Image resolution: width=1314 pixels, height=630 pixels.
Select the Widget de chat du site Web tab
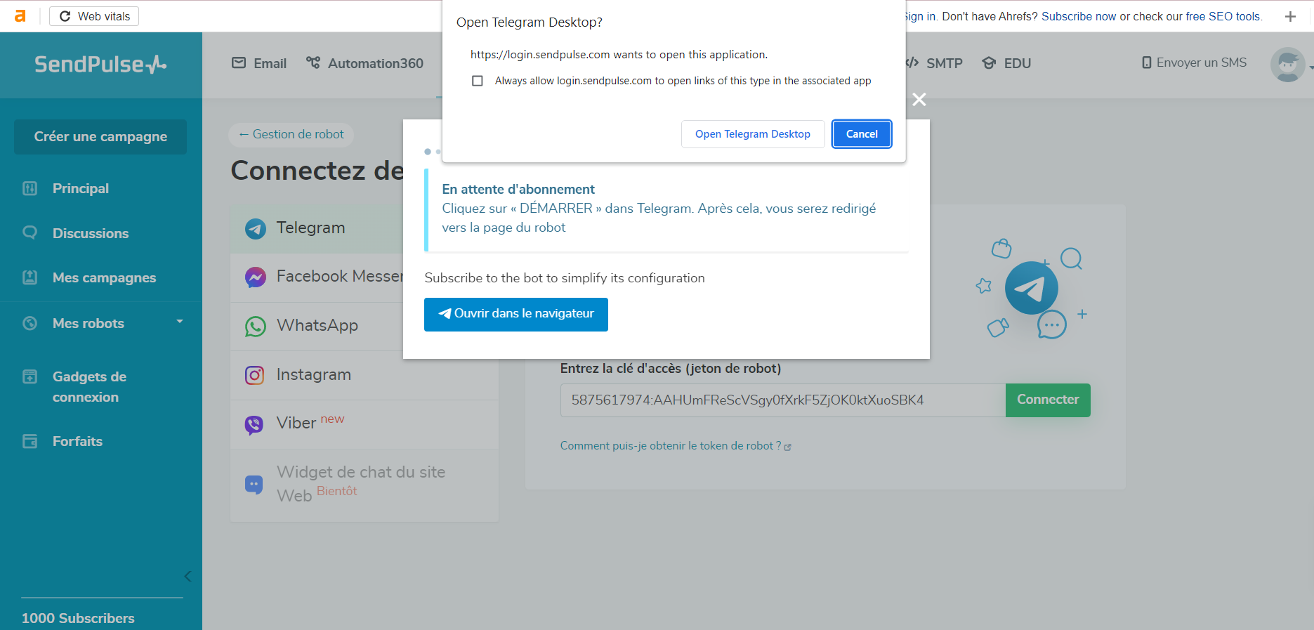tap(364, 485)
